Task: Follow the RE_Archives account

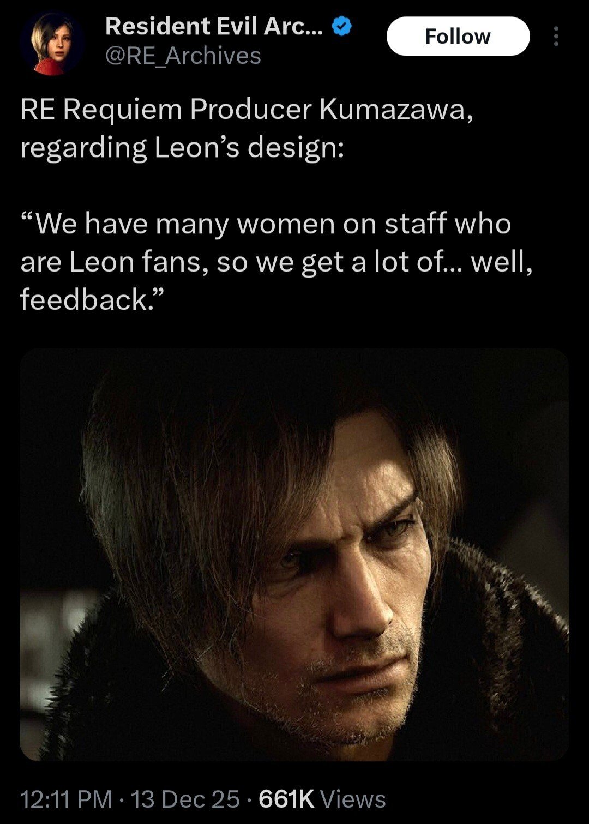Action: click(458, 37)
